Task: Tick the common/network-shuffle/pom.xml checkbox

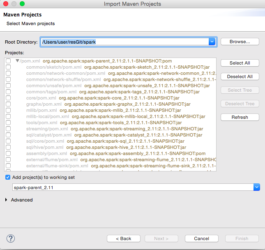Action: pos(8,79)
